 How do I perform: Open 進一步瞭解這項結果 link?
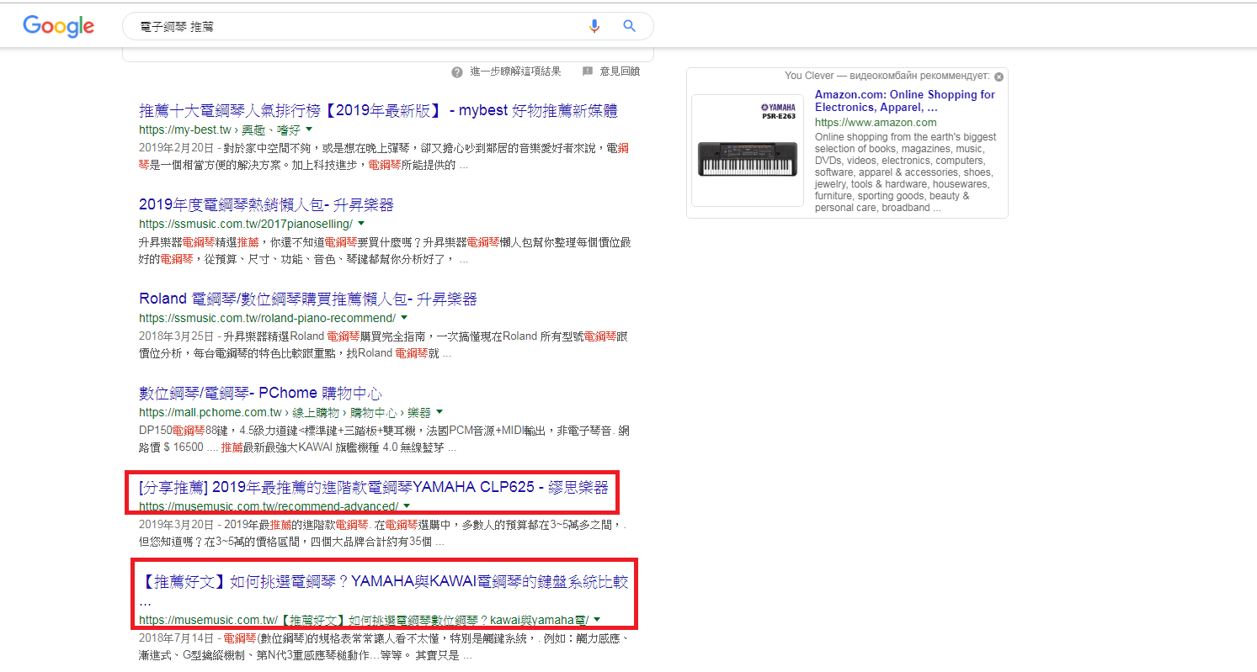(515, 71)
